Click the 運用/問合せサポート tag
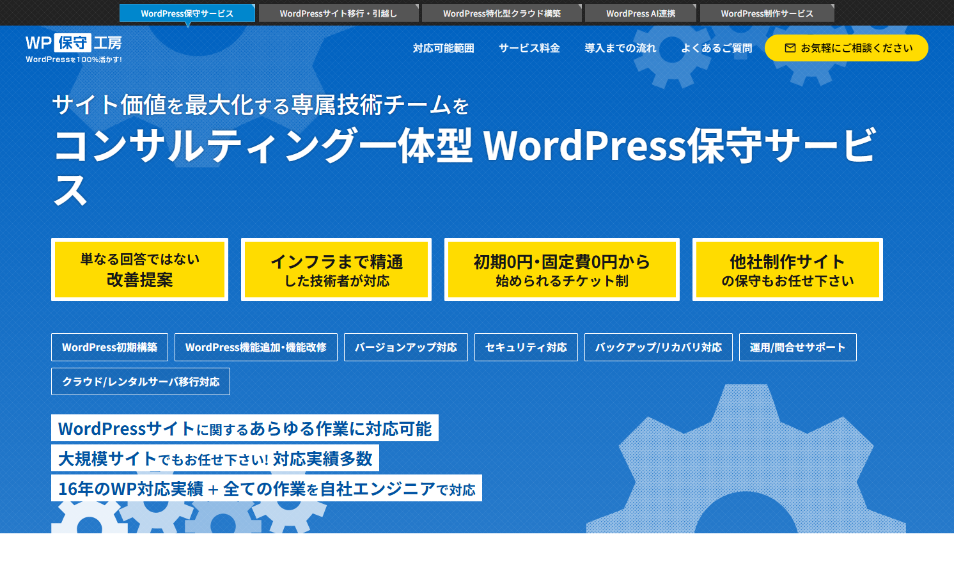954x564 pixels. pos(797,347)
